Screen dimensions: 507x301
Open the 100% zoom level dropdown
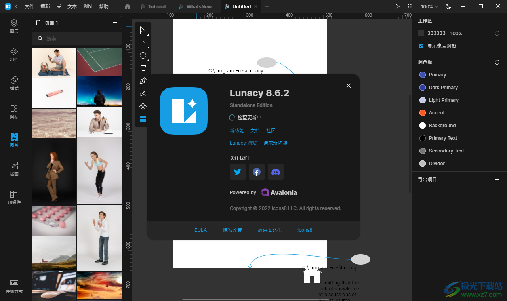(429, 6)
